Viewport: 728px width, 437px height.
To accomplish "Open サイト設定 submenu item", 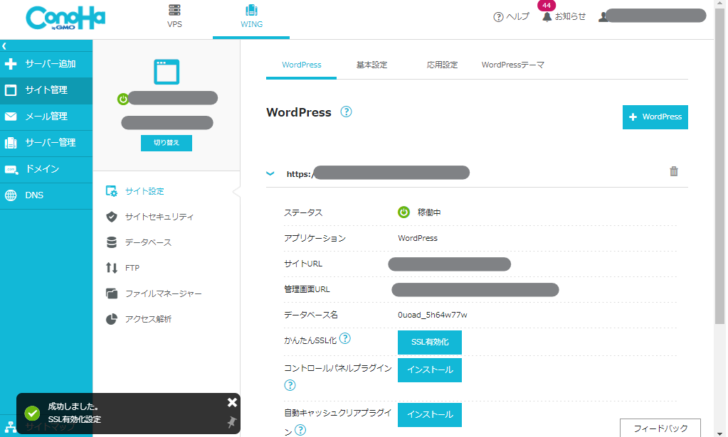I will click(x=144, y=191).
